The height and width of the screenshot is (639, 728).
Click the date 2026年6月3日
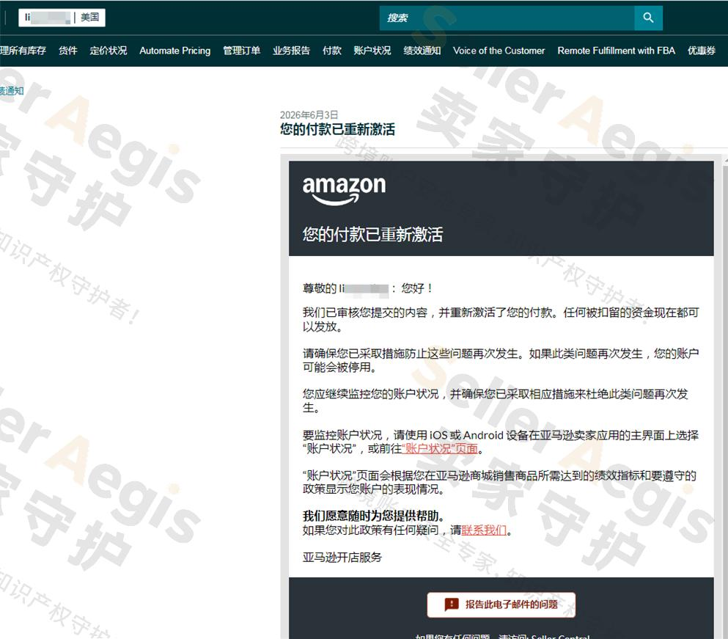309,114
